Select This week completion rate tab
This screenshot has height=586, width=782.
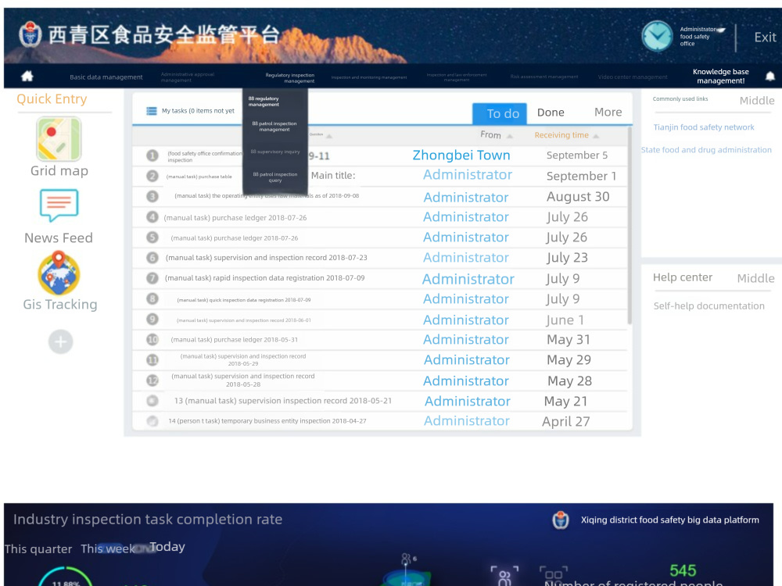click(108, 549)
